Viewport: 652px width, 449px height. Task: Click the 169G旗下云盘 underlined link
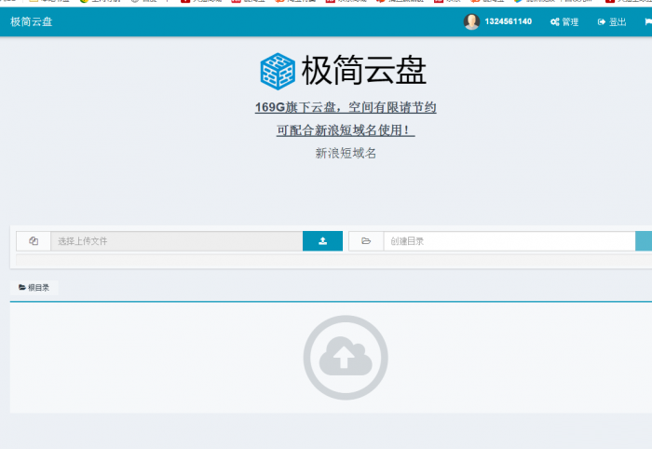(x=346, y=107)
